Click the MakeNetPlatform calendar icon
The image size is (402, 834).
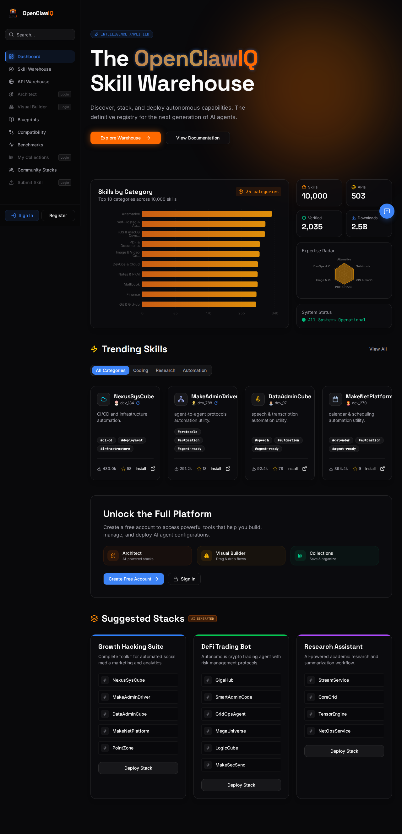coord(335,399)
